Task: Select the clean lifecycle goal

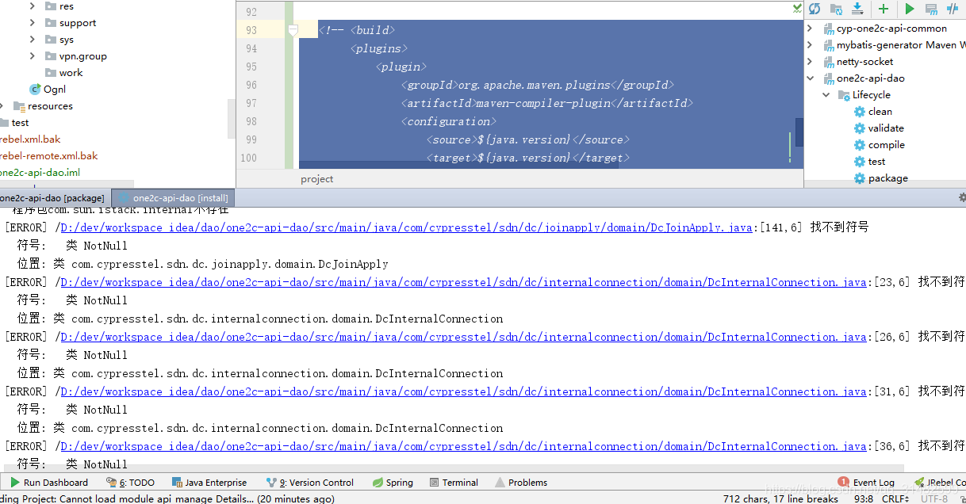Action: [880, 112]
